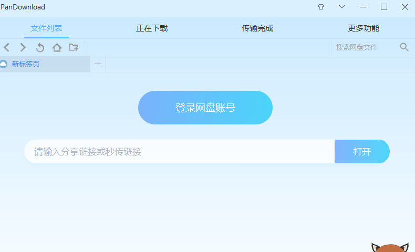Go forward using the right arrow icon

[x=23, y=48]
